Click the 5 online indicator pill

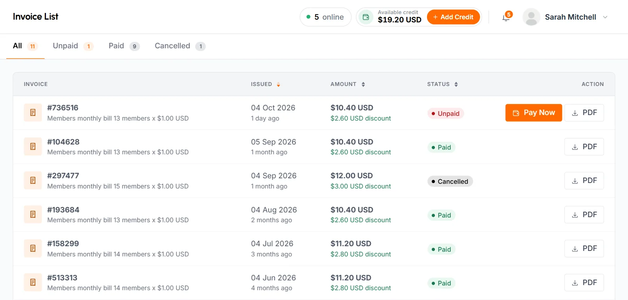click(325, 17)
